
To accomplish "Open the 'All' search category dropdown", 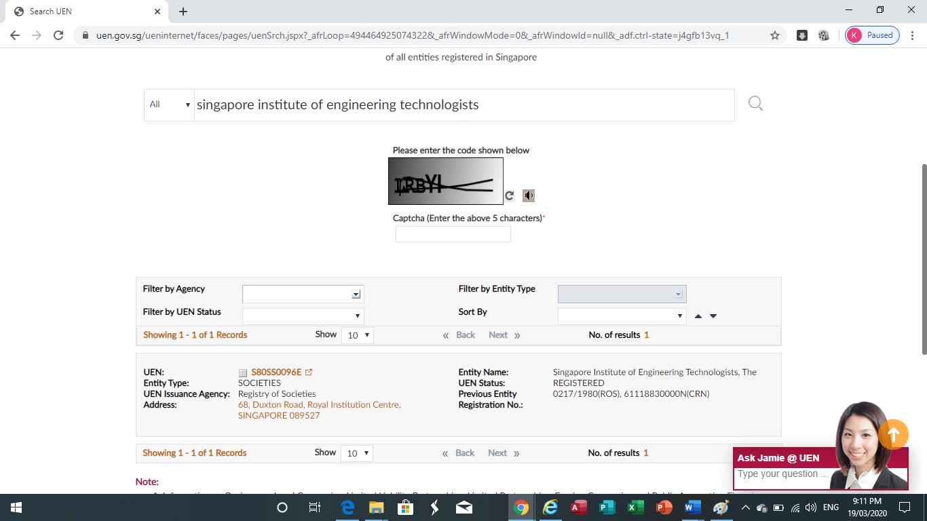I will click(169, 104).
